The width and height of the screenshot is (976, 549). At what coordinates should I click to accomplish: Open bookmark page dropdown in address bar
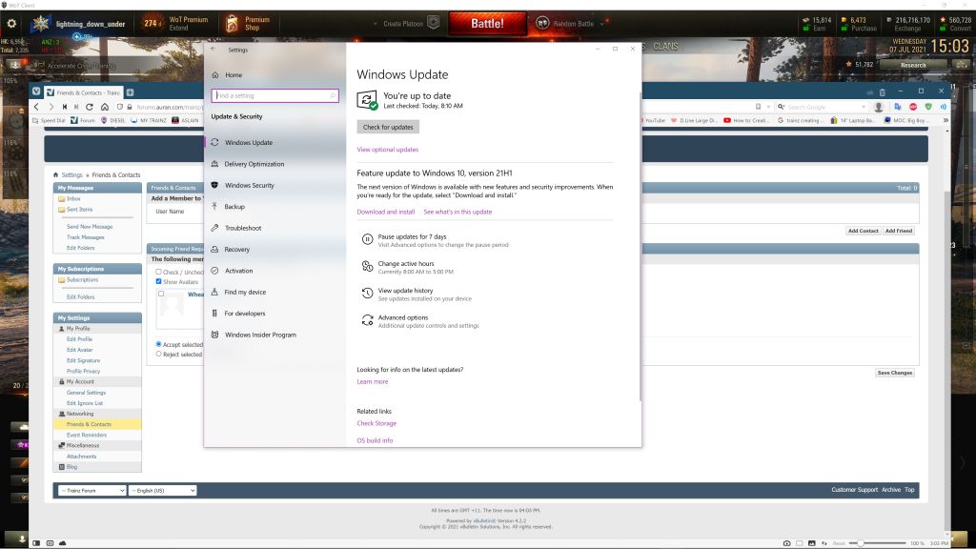click(768, 107)
